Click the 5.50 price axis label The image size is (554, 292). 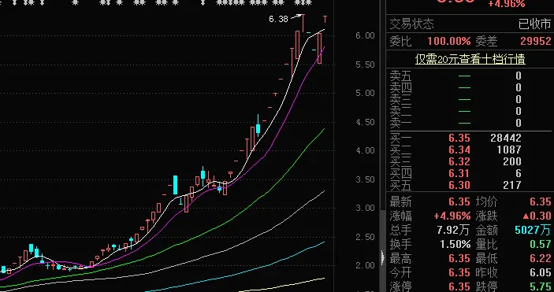pos(366,65)
